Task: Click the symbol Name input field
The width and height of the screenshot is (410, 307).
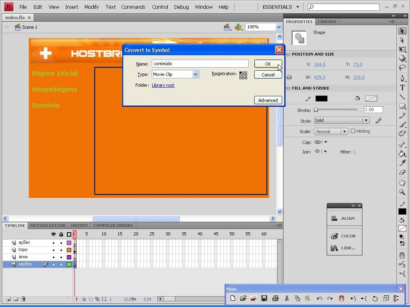Action: (x=200, y=64)
